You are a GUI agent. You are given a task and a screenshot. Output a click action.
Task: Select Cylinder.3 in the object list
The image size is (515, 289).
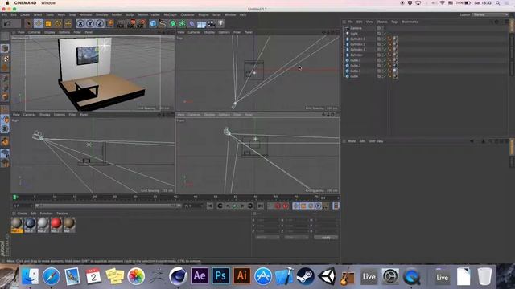coord(357,39)
